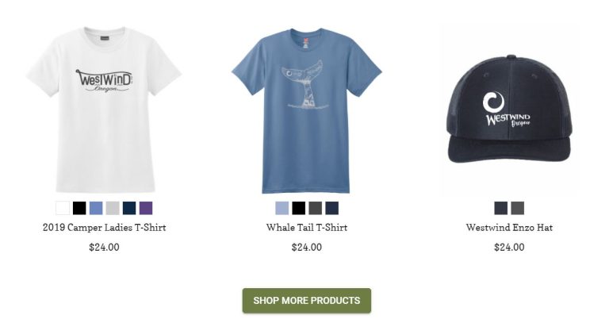Select gray swatch for Westwind Enzo Hat

[518, 208]
